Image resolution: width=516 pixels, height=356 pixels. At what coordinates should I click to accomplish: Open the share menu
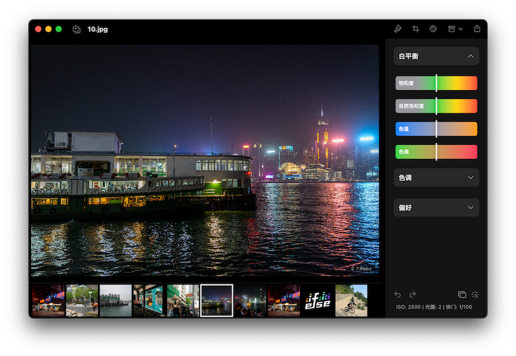[x=477, y=29]
